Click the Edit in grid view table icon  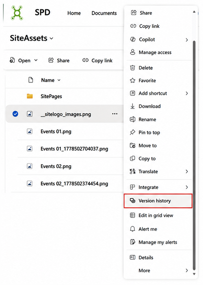(133, 215)
